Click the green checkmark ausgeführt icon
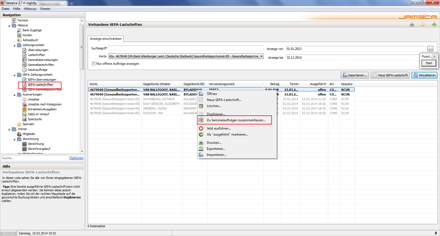 (201, 134)
